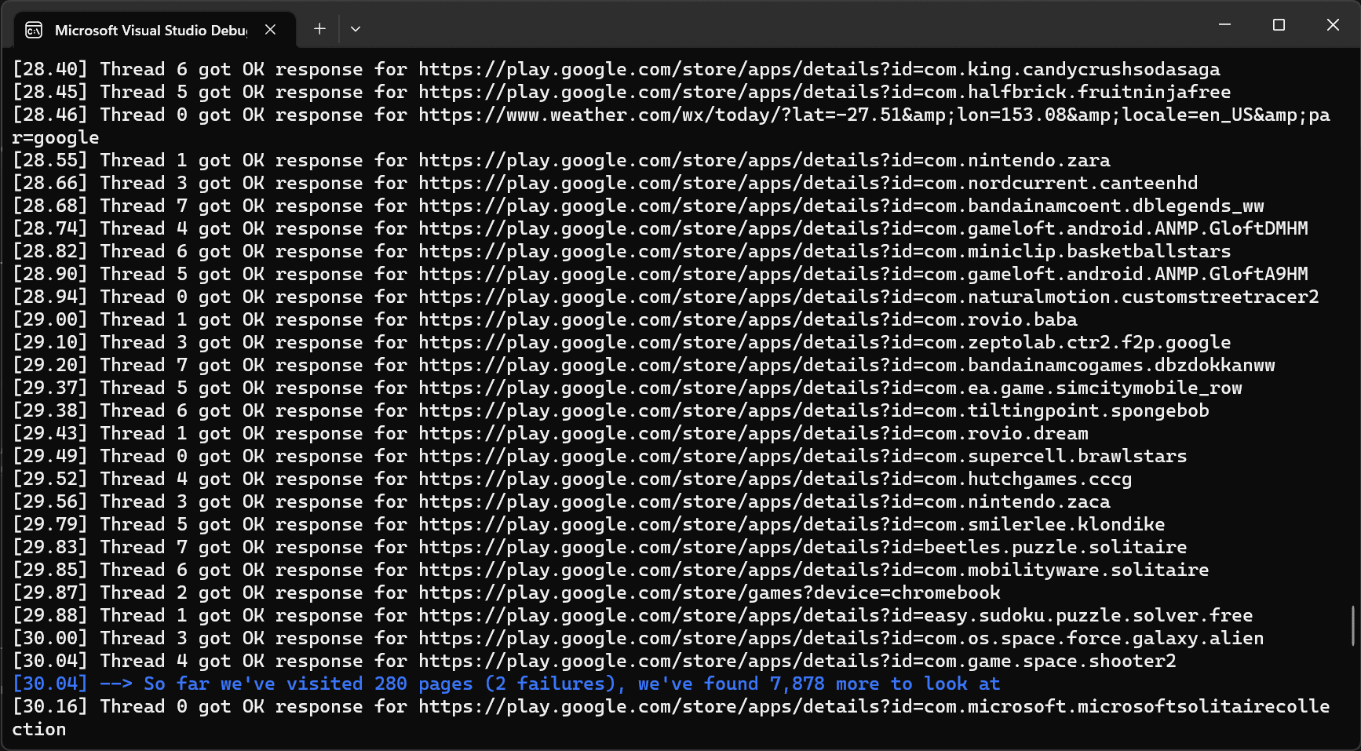The width and height of the screenshot is (1361, 751).
Task: Click the easy.sudoku.puzzle.solver.free URL line
Action: coord(633,615)
